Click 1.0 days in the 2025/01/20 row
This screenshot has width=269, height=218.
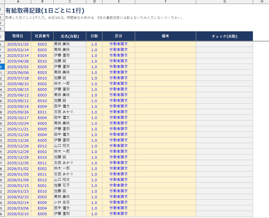point(94,44)
